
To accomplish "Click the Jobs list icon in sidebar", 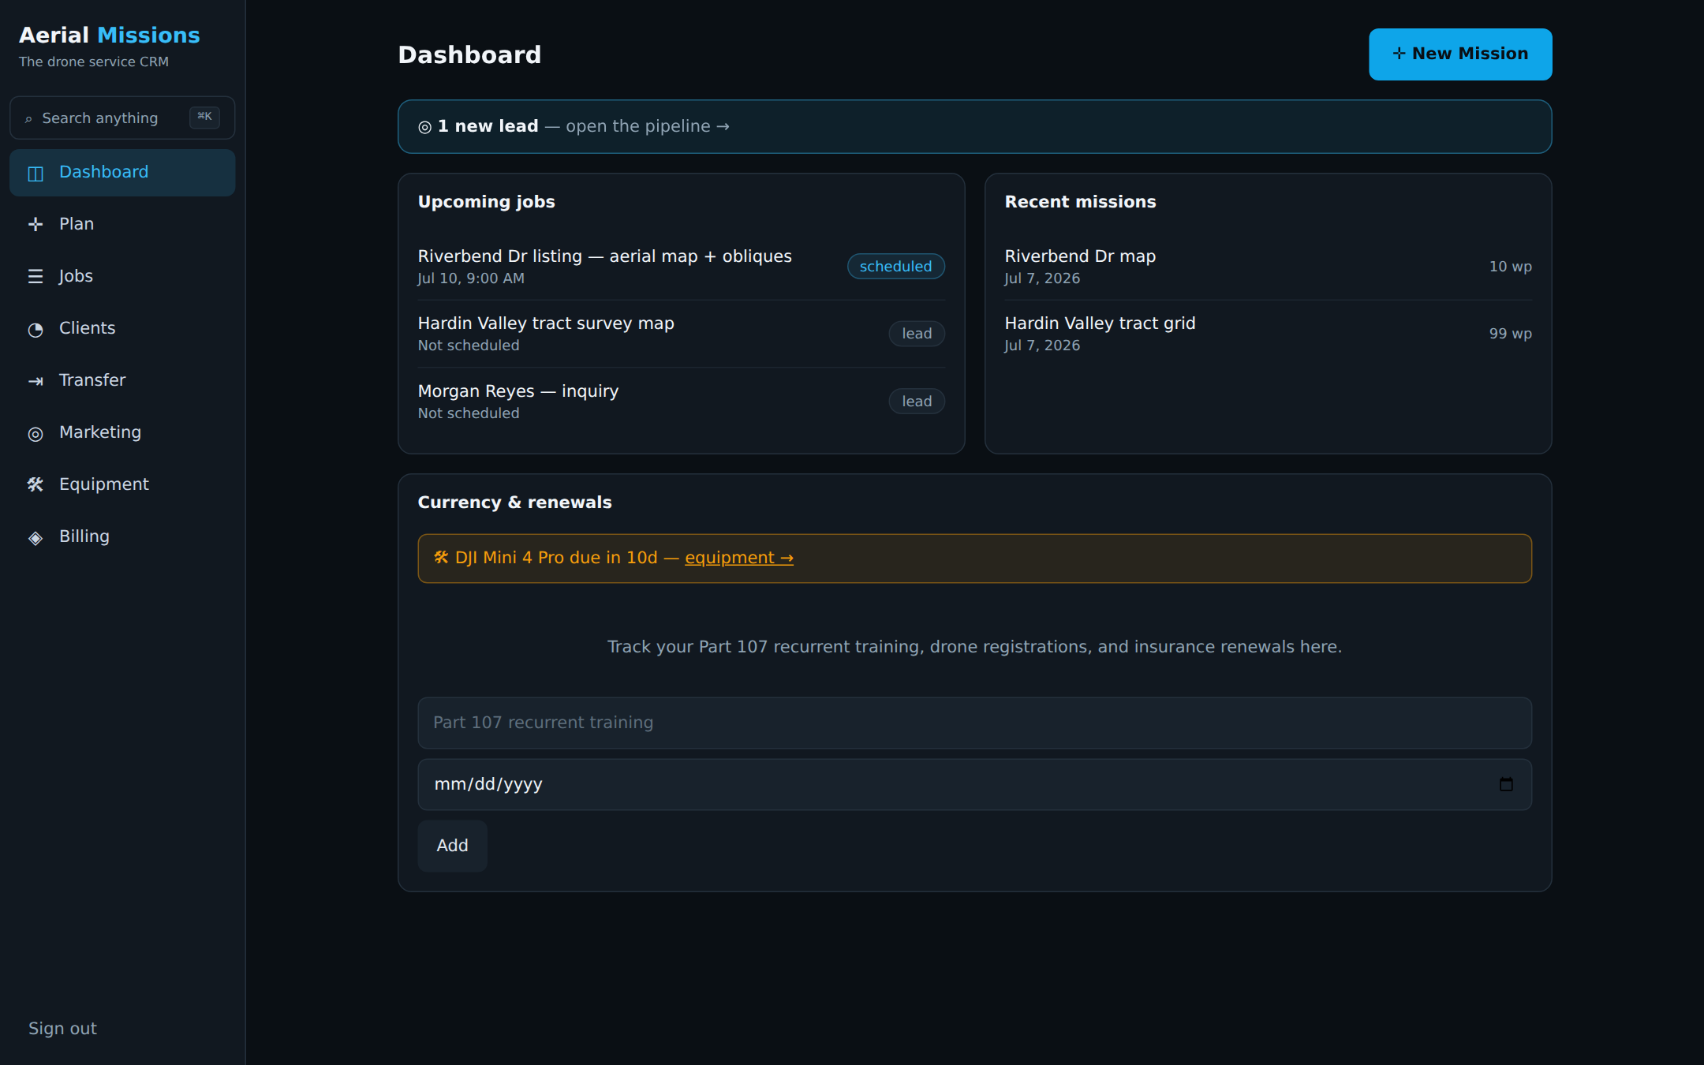I will [35, 277].
